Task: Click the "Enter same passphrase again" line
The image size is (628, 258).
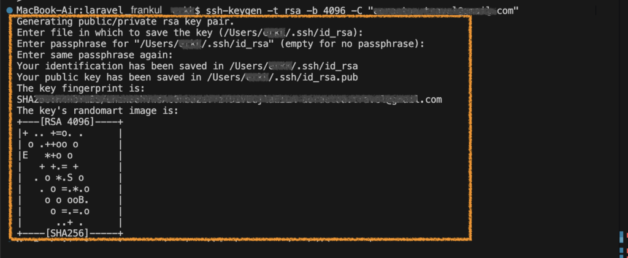Action: (95, 55)
